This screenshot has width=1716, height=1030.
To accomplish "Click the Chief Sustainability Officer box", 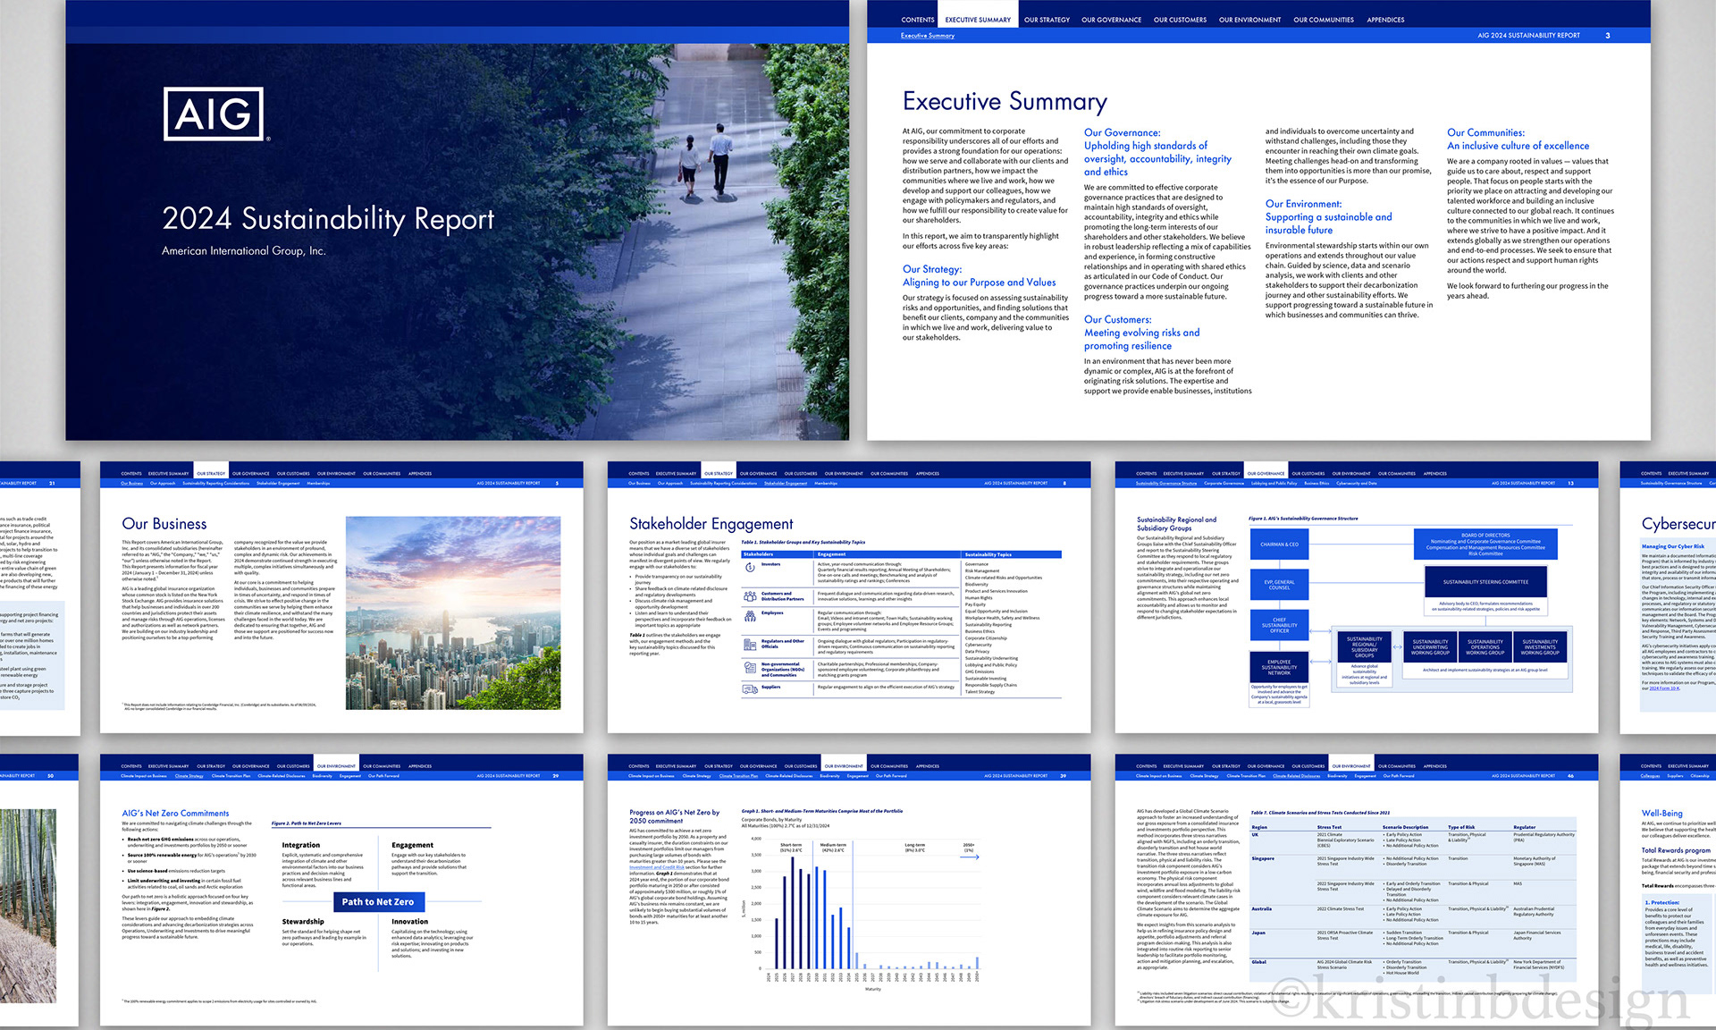I will pos(1279,625).
